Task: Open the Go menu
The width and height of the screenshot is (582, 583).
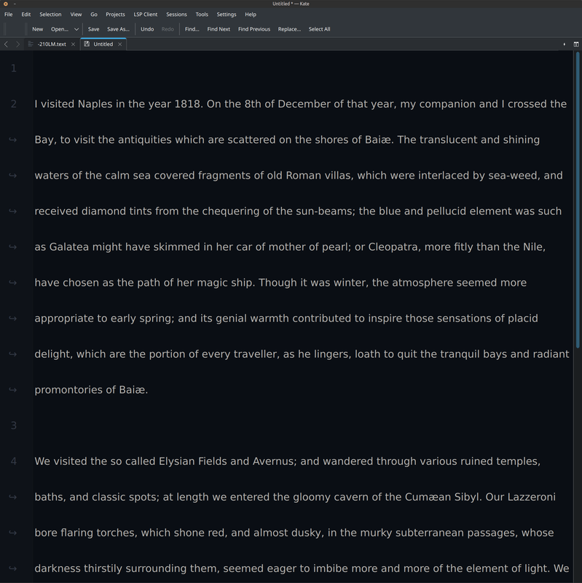Action: [x=94, y=15]
